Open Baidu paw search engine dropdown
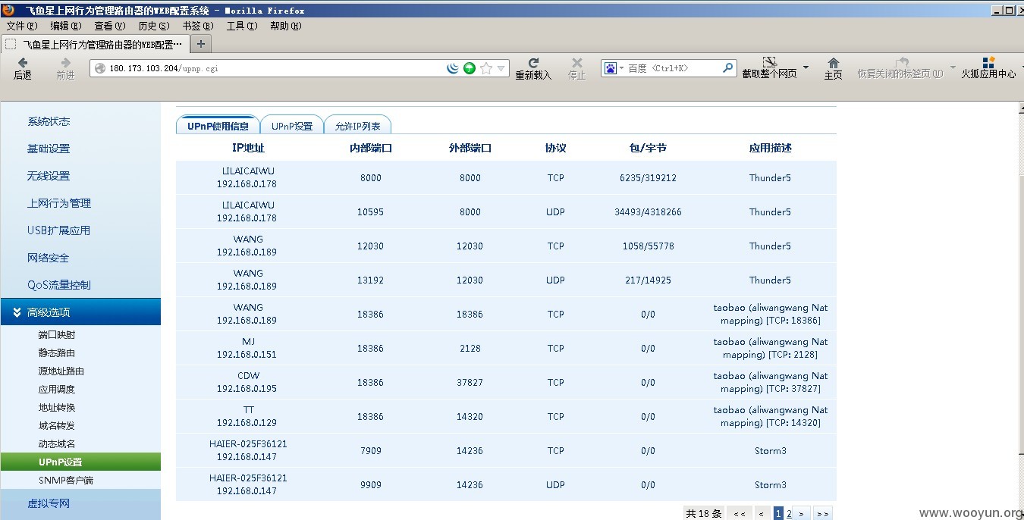The height and width of the screenshot is (520, 1024). point(614,68)
